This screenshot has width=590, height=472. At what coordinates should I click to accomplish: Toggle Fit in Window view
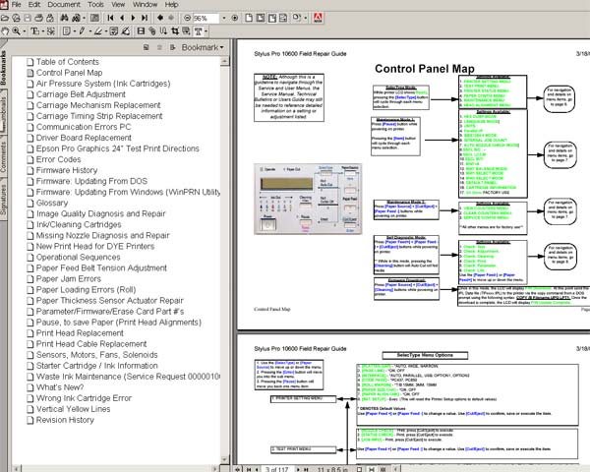point(261,18)
